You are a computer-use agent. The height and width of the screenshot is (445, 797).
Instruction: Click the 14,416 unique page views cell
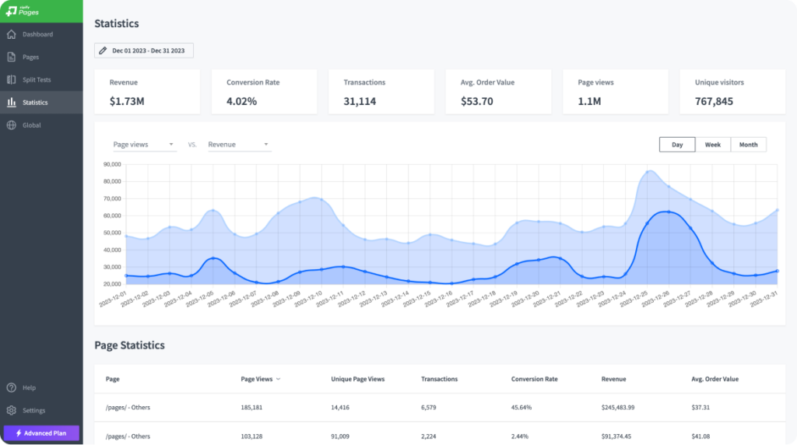[340, 408]
